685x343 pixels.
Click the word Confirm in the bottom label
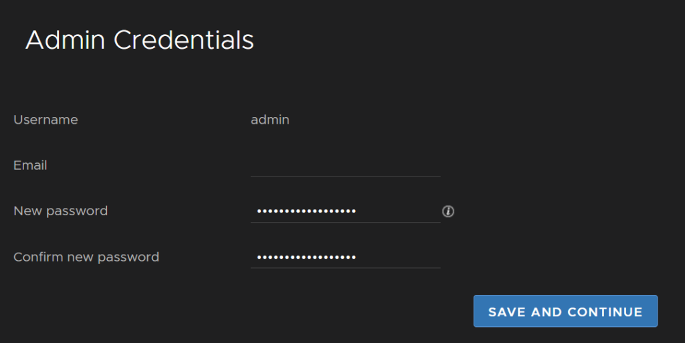[x=38, y=257]
